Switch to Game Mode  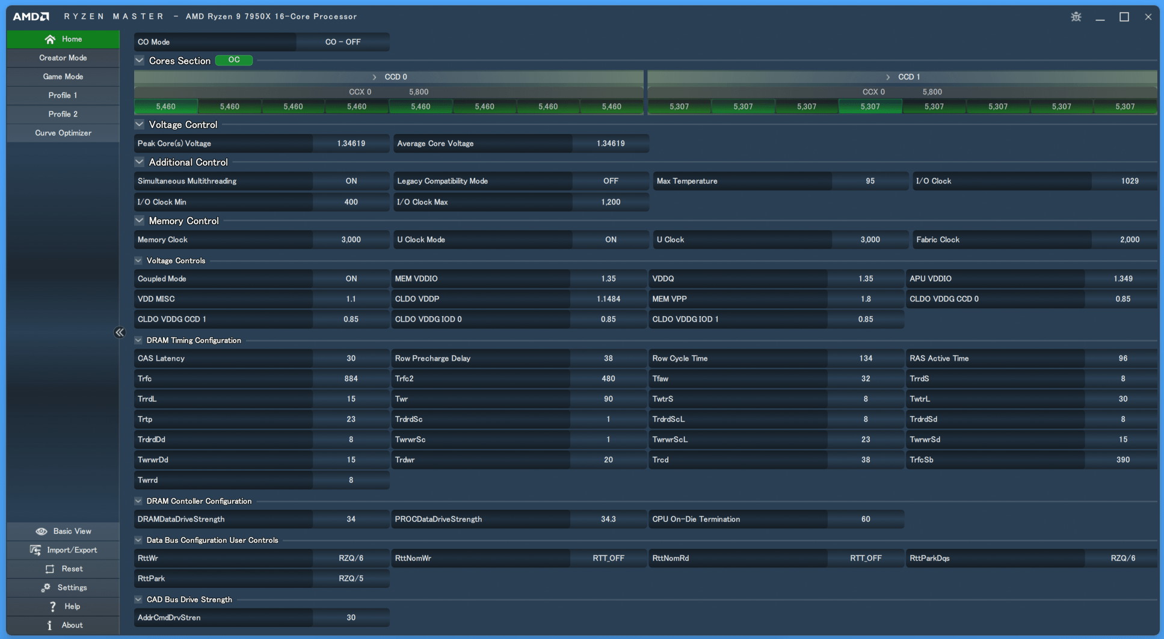63,76
